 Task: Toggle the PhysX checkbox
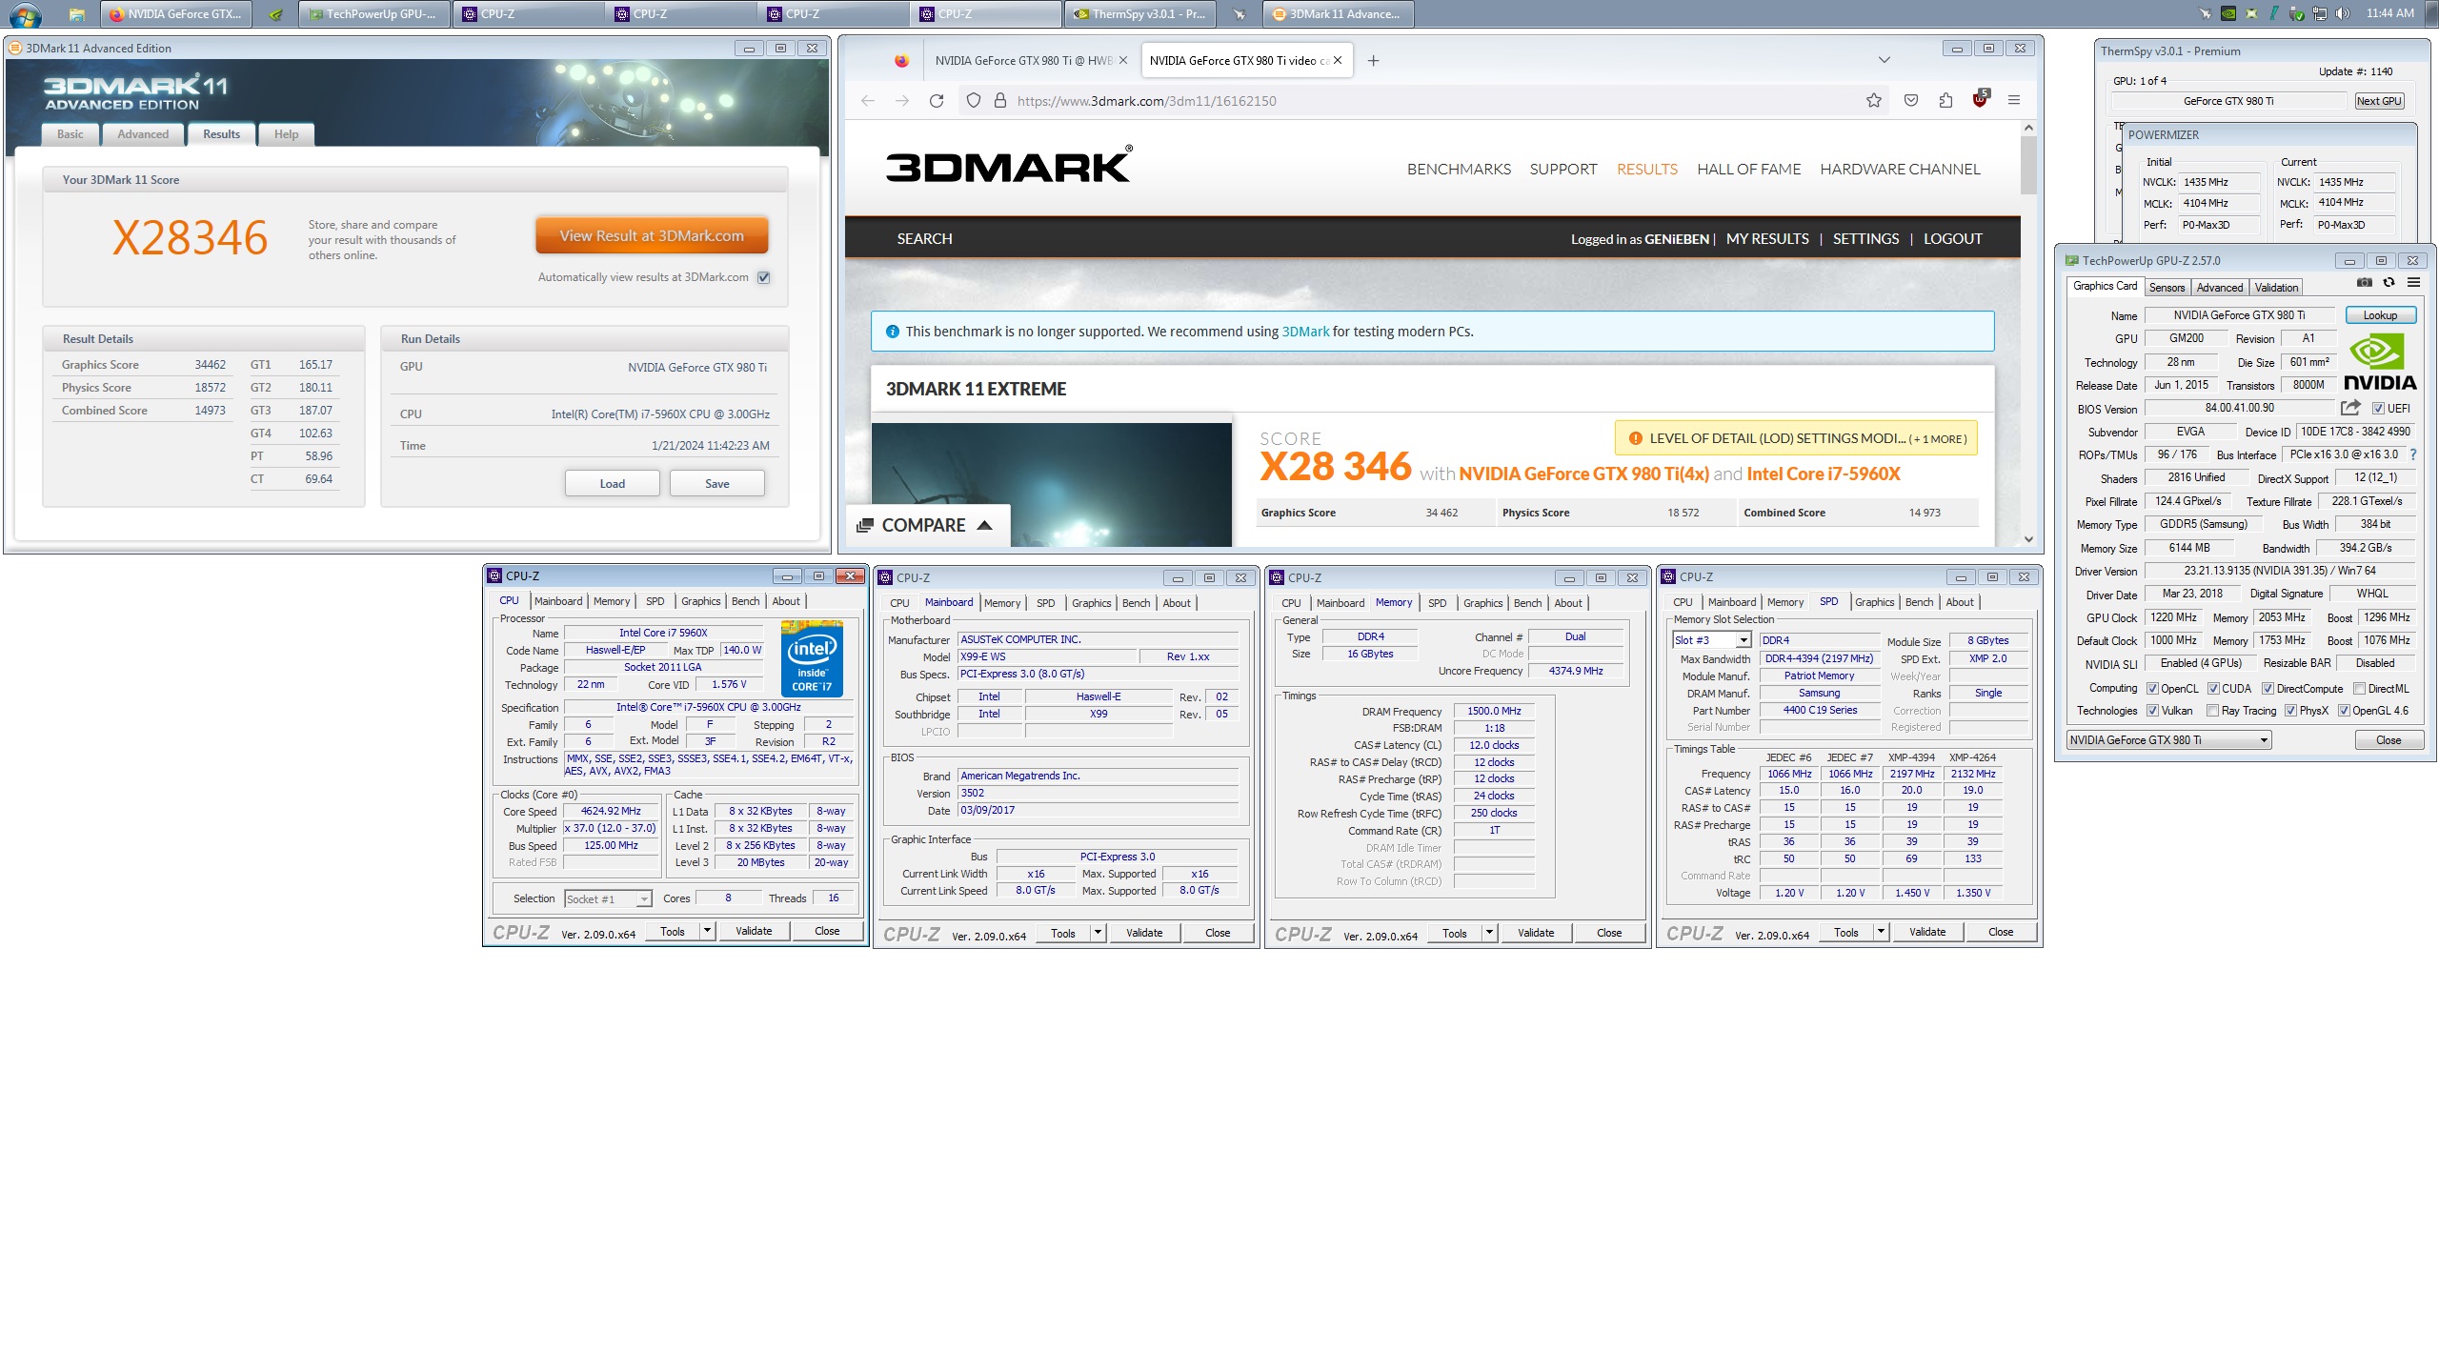[2290, 711]
